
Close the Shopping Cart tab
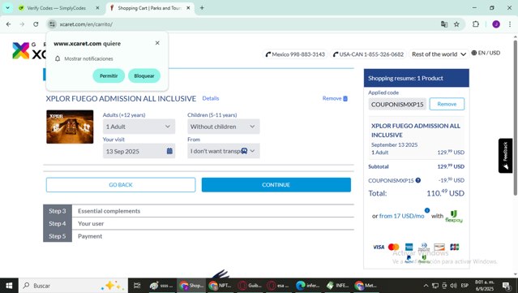click(x=188, y=8)
